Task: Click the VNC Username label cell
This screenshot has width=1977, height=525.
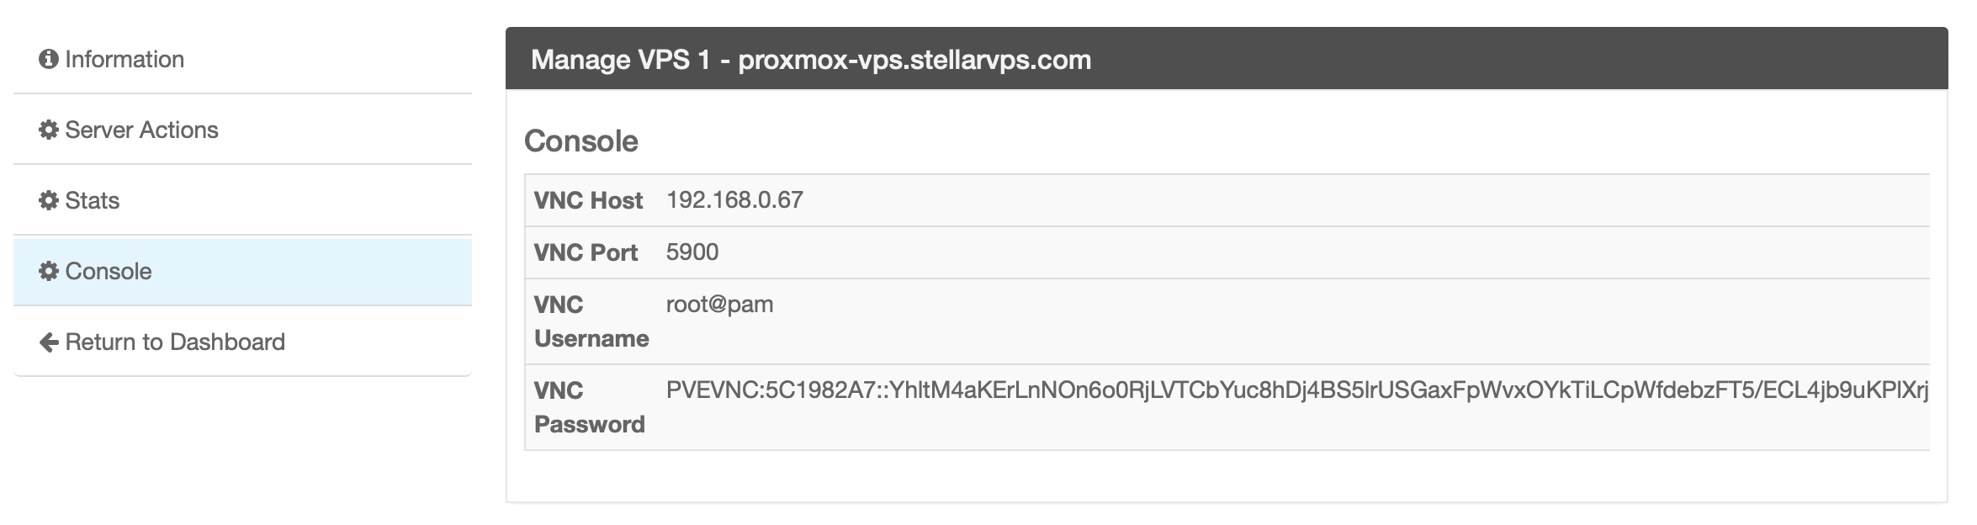Action: [591, 321]
